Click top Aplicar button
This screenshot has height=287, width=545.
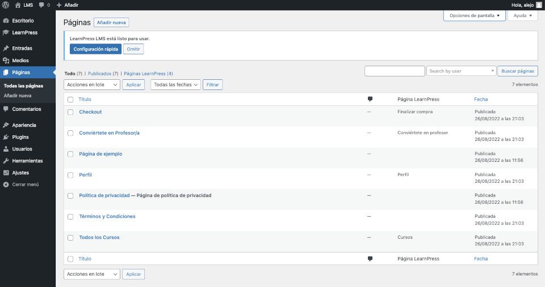tap(133, 84)
